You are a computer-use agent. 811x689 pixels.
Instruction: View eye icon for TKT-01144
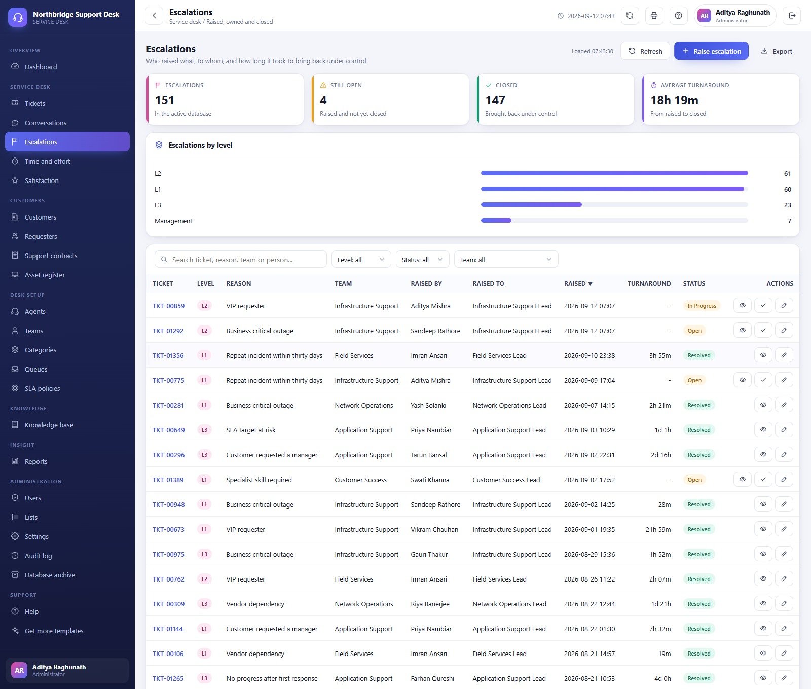[x=763, y=629]
